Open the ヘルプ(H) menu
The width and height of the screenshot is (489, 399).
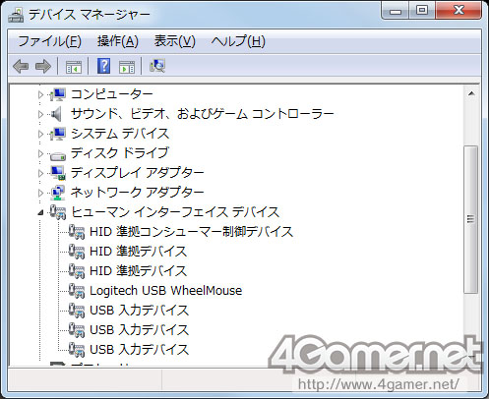[x=238, y=41]
